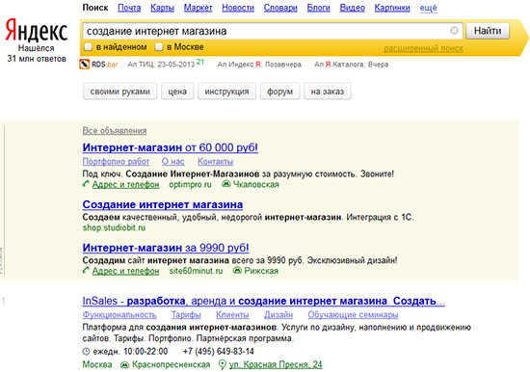Open the InSales search result title
The width and height of the screenshot is (530, 372).
[263, 301]
